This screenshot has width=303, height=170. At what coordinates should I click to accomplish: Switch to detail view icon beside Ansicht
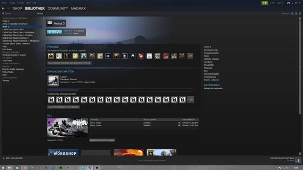(293, 14)
